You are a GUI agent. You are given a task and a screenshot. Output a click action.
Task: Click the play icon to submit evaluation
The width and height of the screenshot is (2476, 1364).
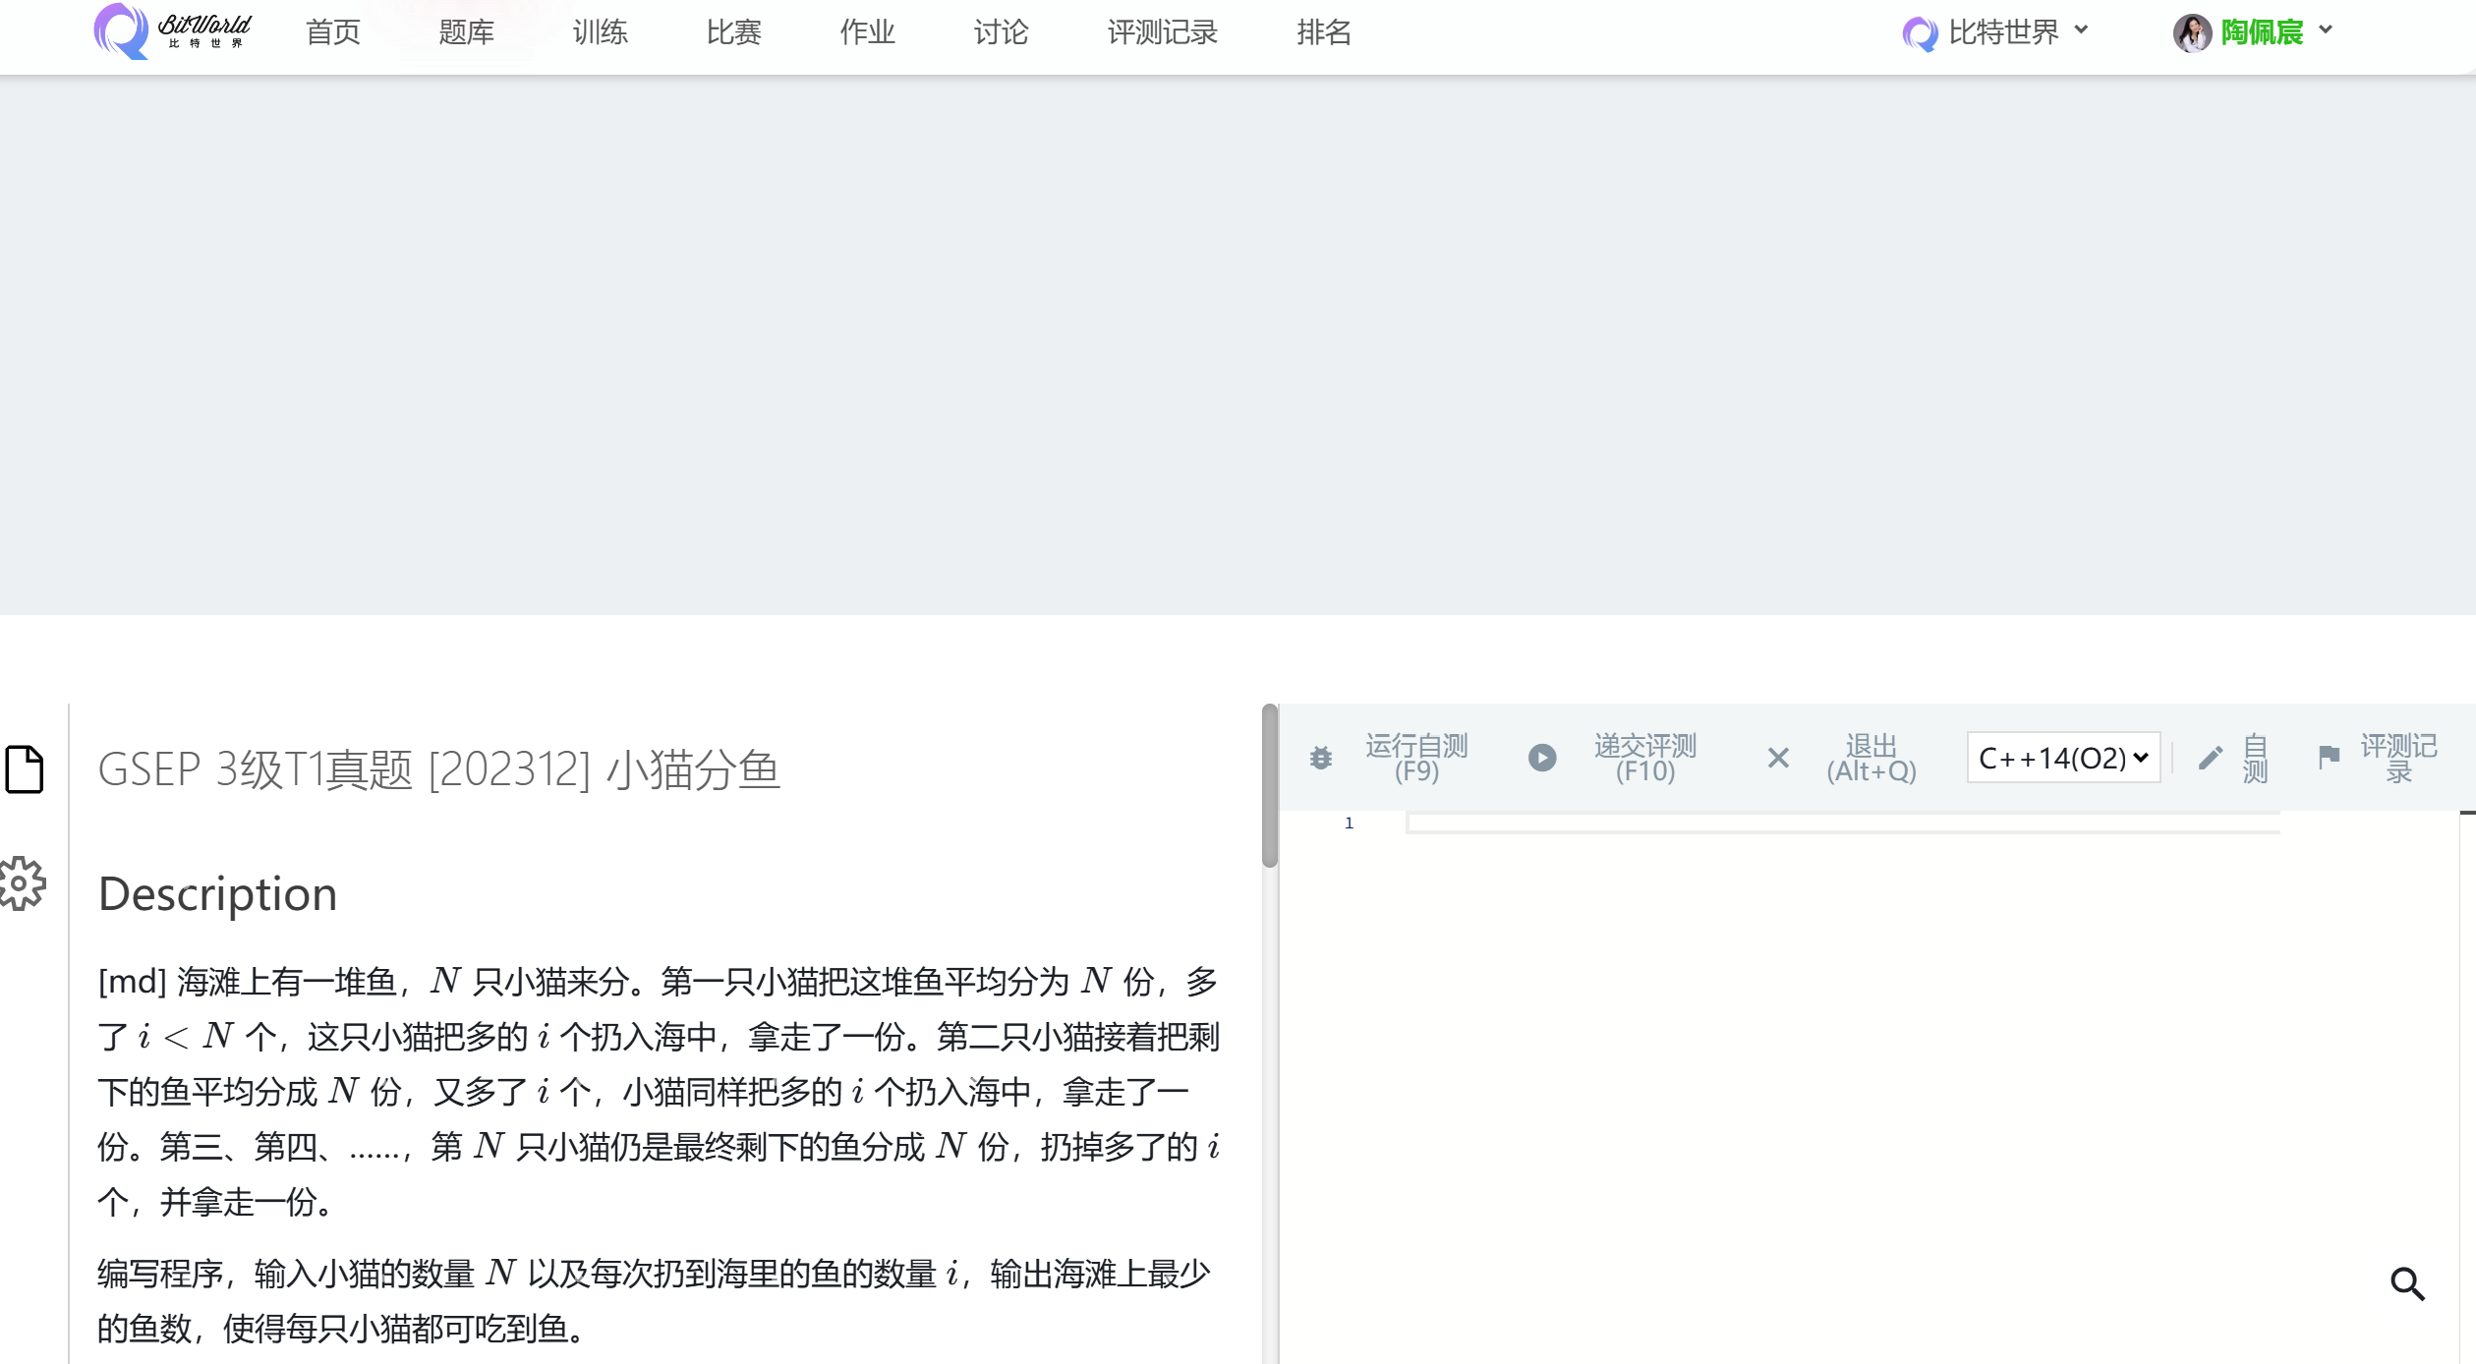click(1542, 758)
